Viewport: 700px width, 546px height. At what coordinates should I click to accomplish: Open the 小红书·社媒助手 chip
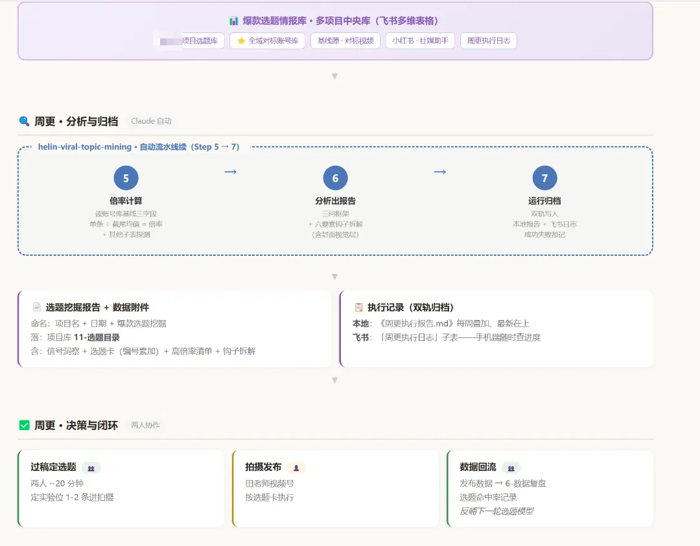(x=420, y=41)
